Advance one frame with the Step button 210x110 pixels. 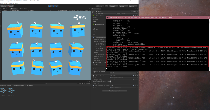tap(57, 6)
